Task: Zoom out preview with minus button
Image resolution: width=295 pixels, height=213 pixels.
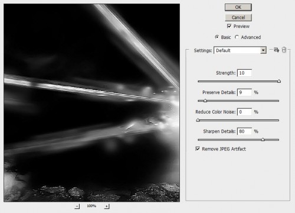Action: (77, 206)
